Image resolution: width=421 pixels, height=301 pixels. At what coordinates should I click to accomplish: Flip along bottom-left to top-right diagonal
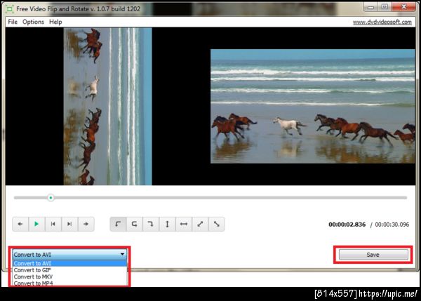pos(200,224)
